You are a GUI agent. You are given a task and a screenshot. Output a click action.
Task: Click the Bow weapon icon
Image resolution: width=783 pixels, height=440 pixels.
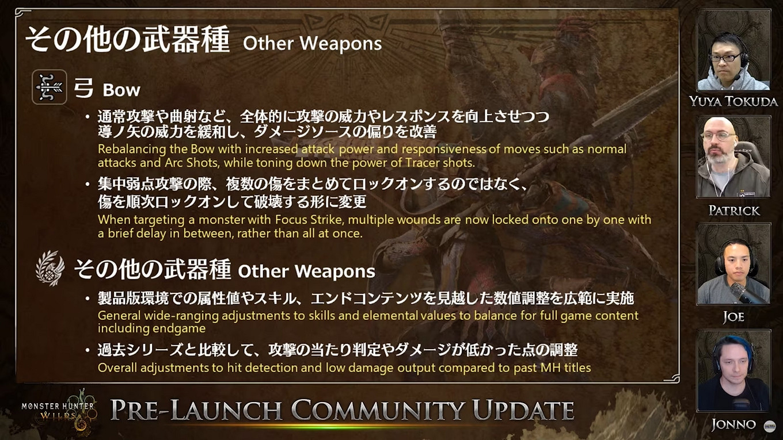point(50,87)
